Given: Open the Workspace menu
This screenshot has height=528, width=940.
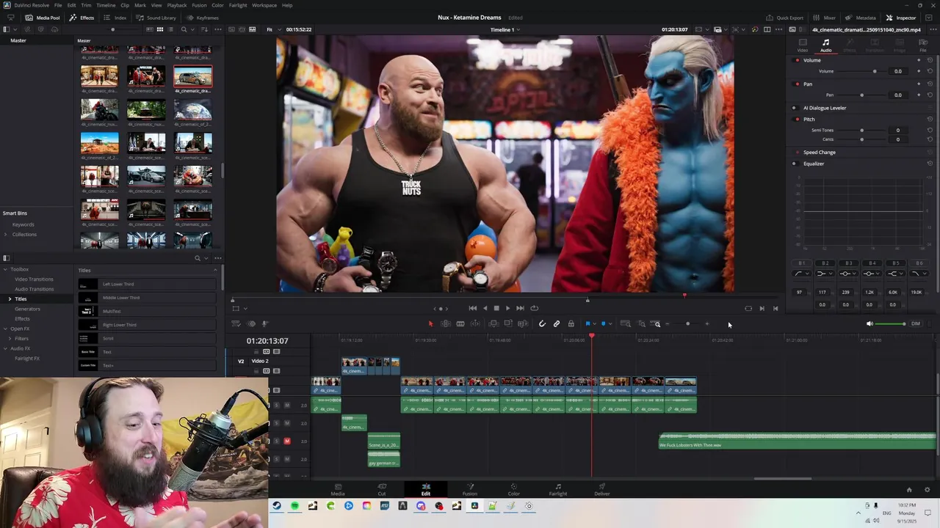Looking at the screenshot, I should 264,5.
